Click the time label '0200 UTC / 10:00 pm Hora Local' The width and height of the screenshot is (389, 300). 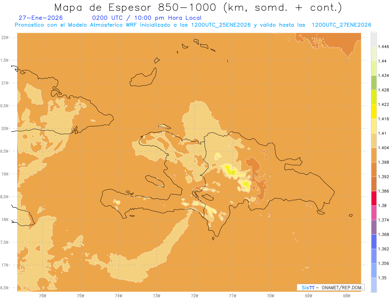[x=147, y=18]
